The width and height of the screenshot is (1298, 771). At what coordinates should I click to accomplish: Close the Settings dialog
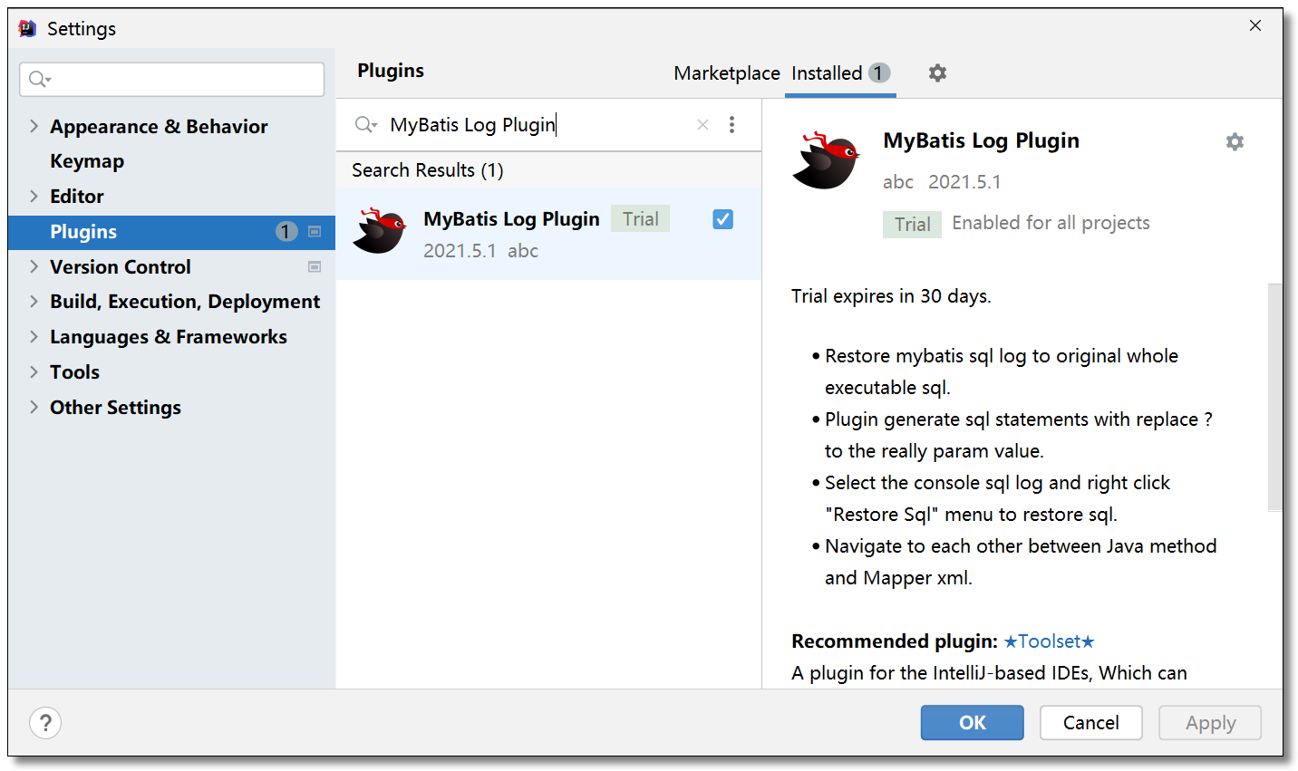pyautogui.click(x=1255, y=25)
